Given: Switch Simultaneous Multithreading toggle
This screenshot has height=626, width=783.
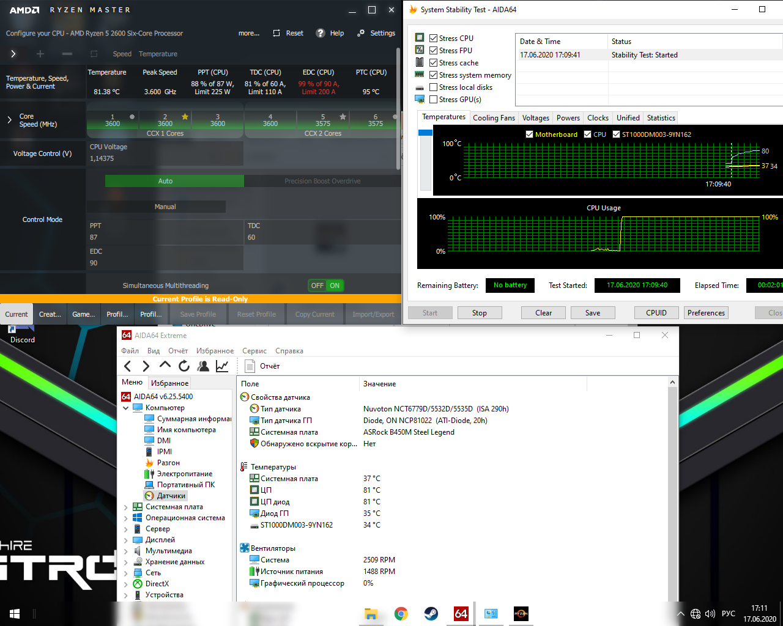Looking at the screenshot, I should (326, 285).
